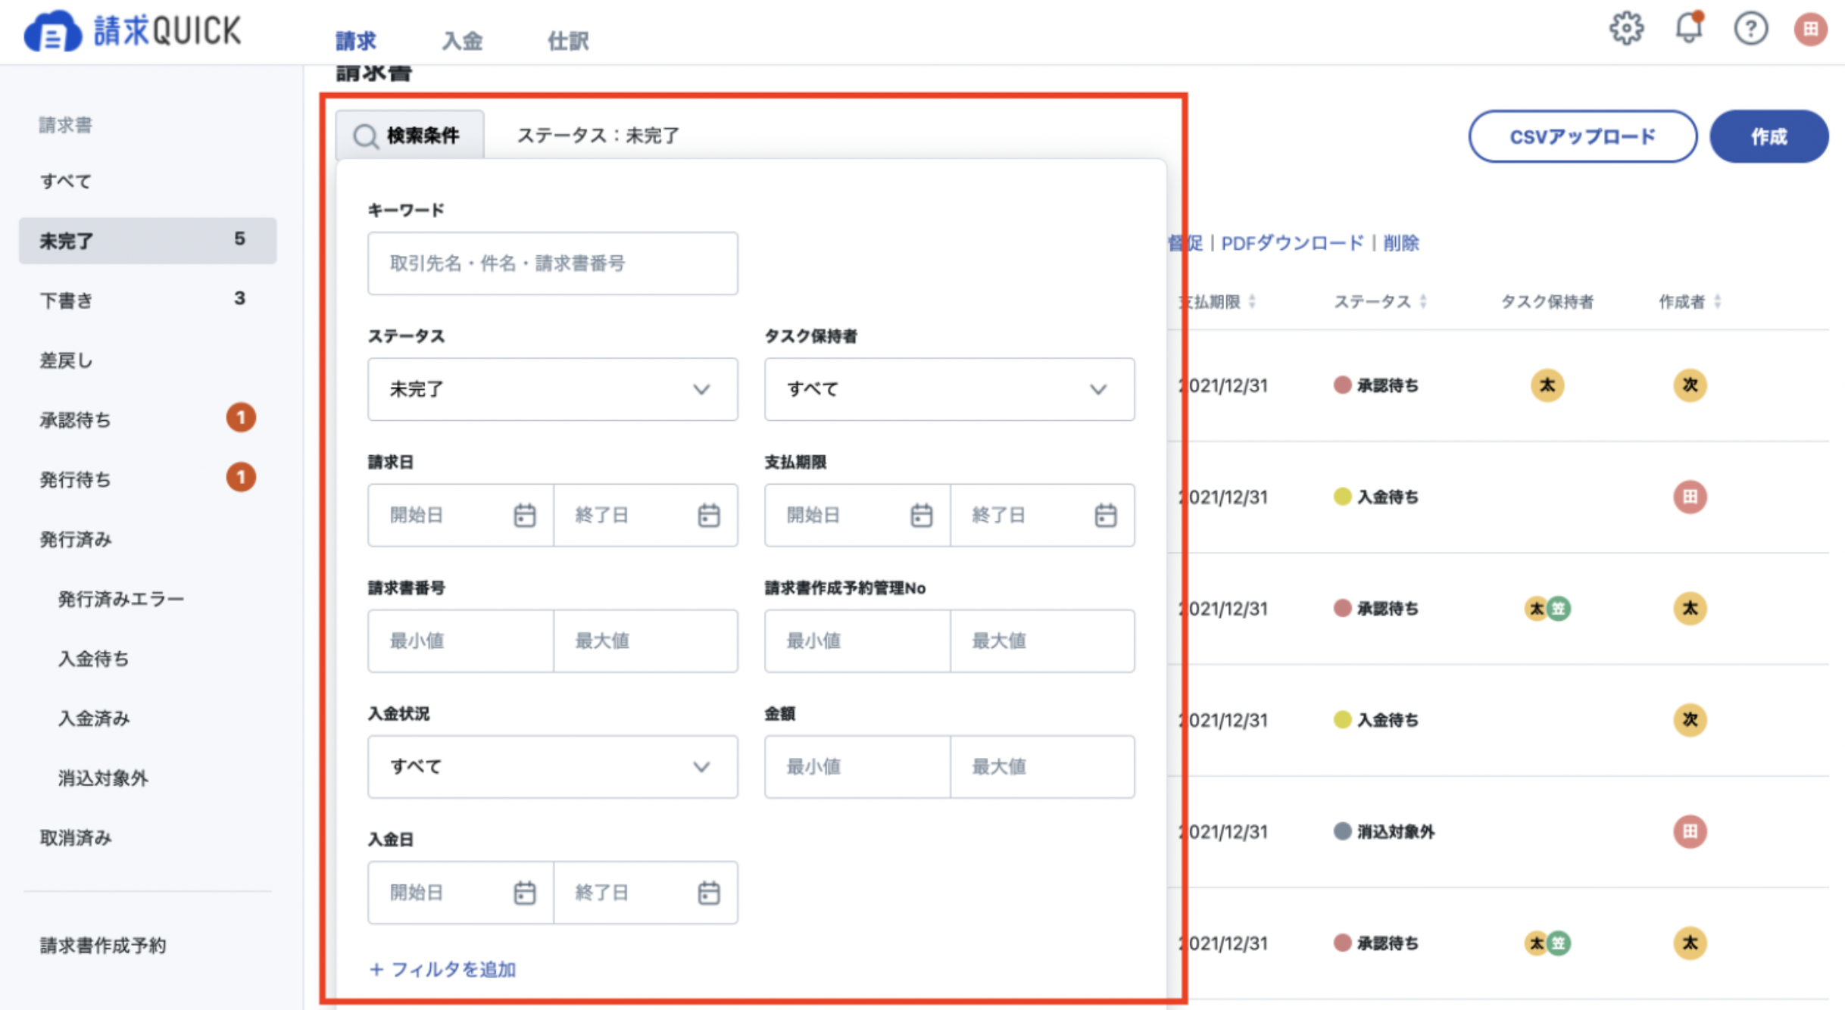Click task holder avatar in first row
Image resolution: width=1845 pixels, height=1010 pixels.
1547,385
